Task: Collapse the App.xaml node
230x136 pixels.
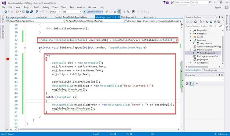Action: tap(190, 40)
